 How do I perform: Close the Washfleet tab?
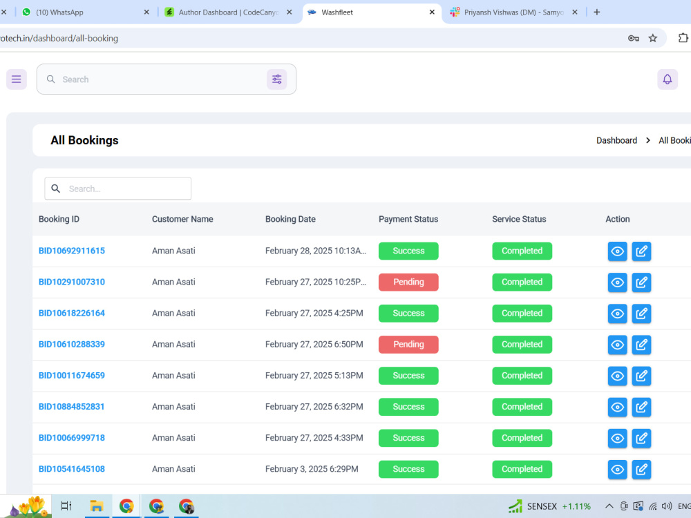click(432, 12)
